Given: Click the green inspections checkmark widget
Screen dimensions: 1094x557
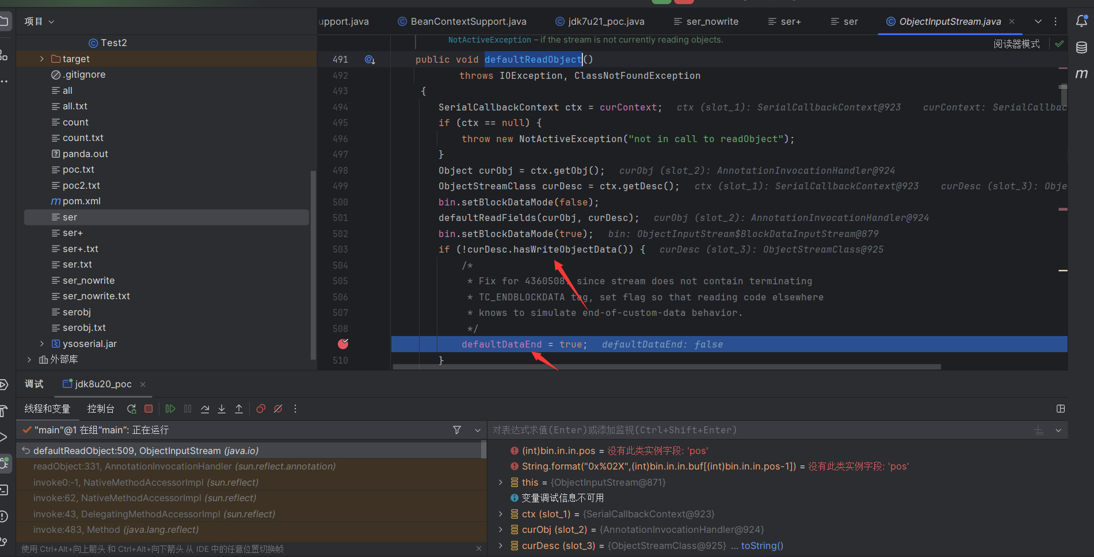Looking at the screenshot, I should coord(1059,44).
